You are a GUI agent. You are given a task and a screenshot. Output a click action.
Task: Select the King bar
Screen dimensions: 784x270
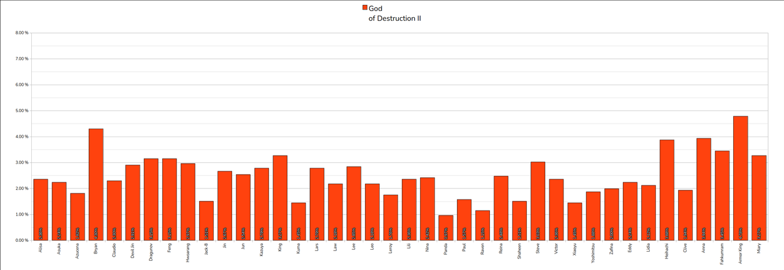pyautogui.click(x=280, y=198)
